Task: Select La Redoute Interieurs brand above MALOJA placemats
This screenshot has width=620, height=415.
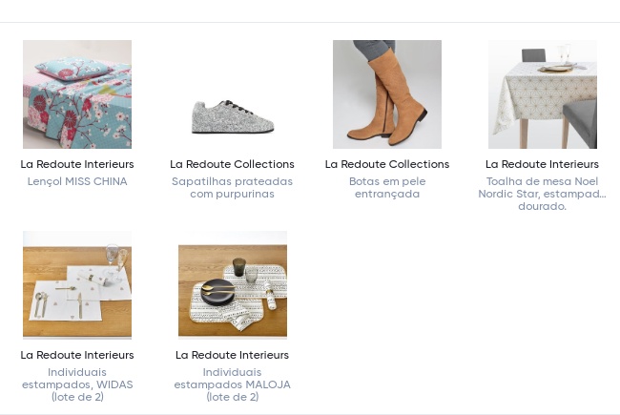Action: click(x=233, y=355)
